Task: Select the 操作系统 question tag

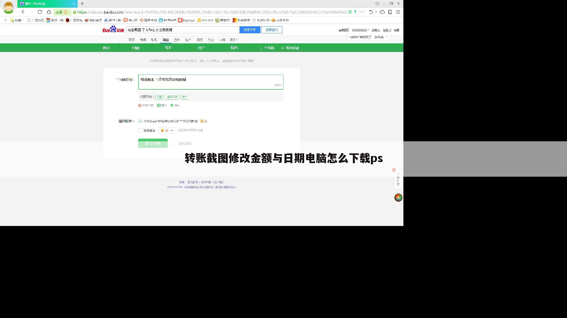Action: pos(172,97)
